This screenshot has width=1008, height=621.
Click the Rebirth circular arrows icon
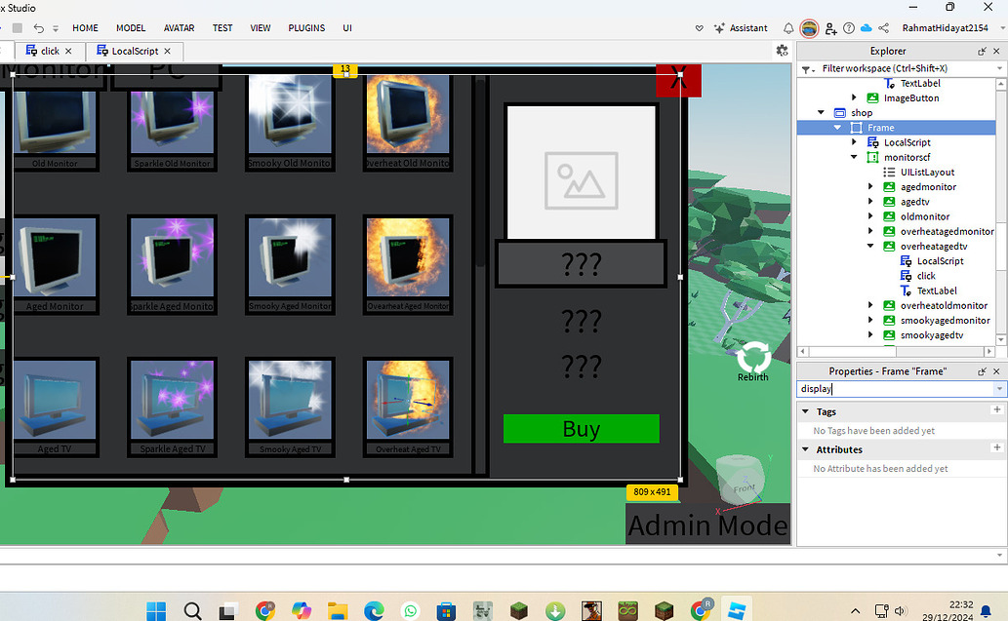(x=752, y=357)
